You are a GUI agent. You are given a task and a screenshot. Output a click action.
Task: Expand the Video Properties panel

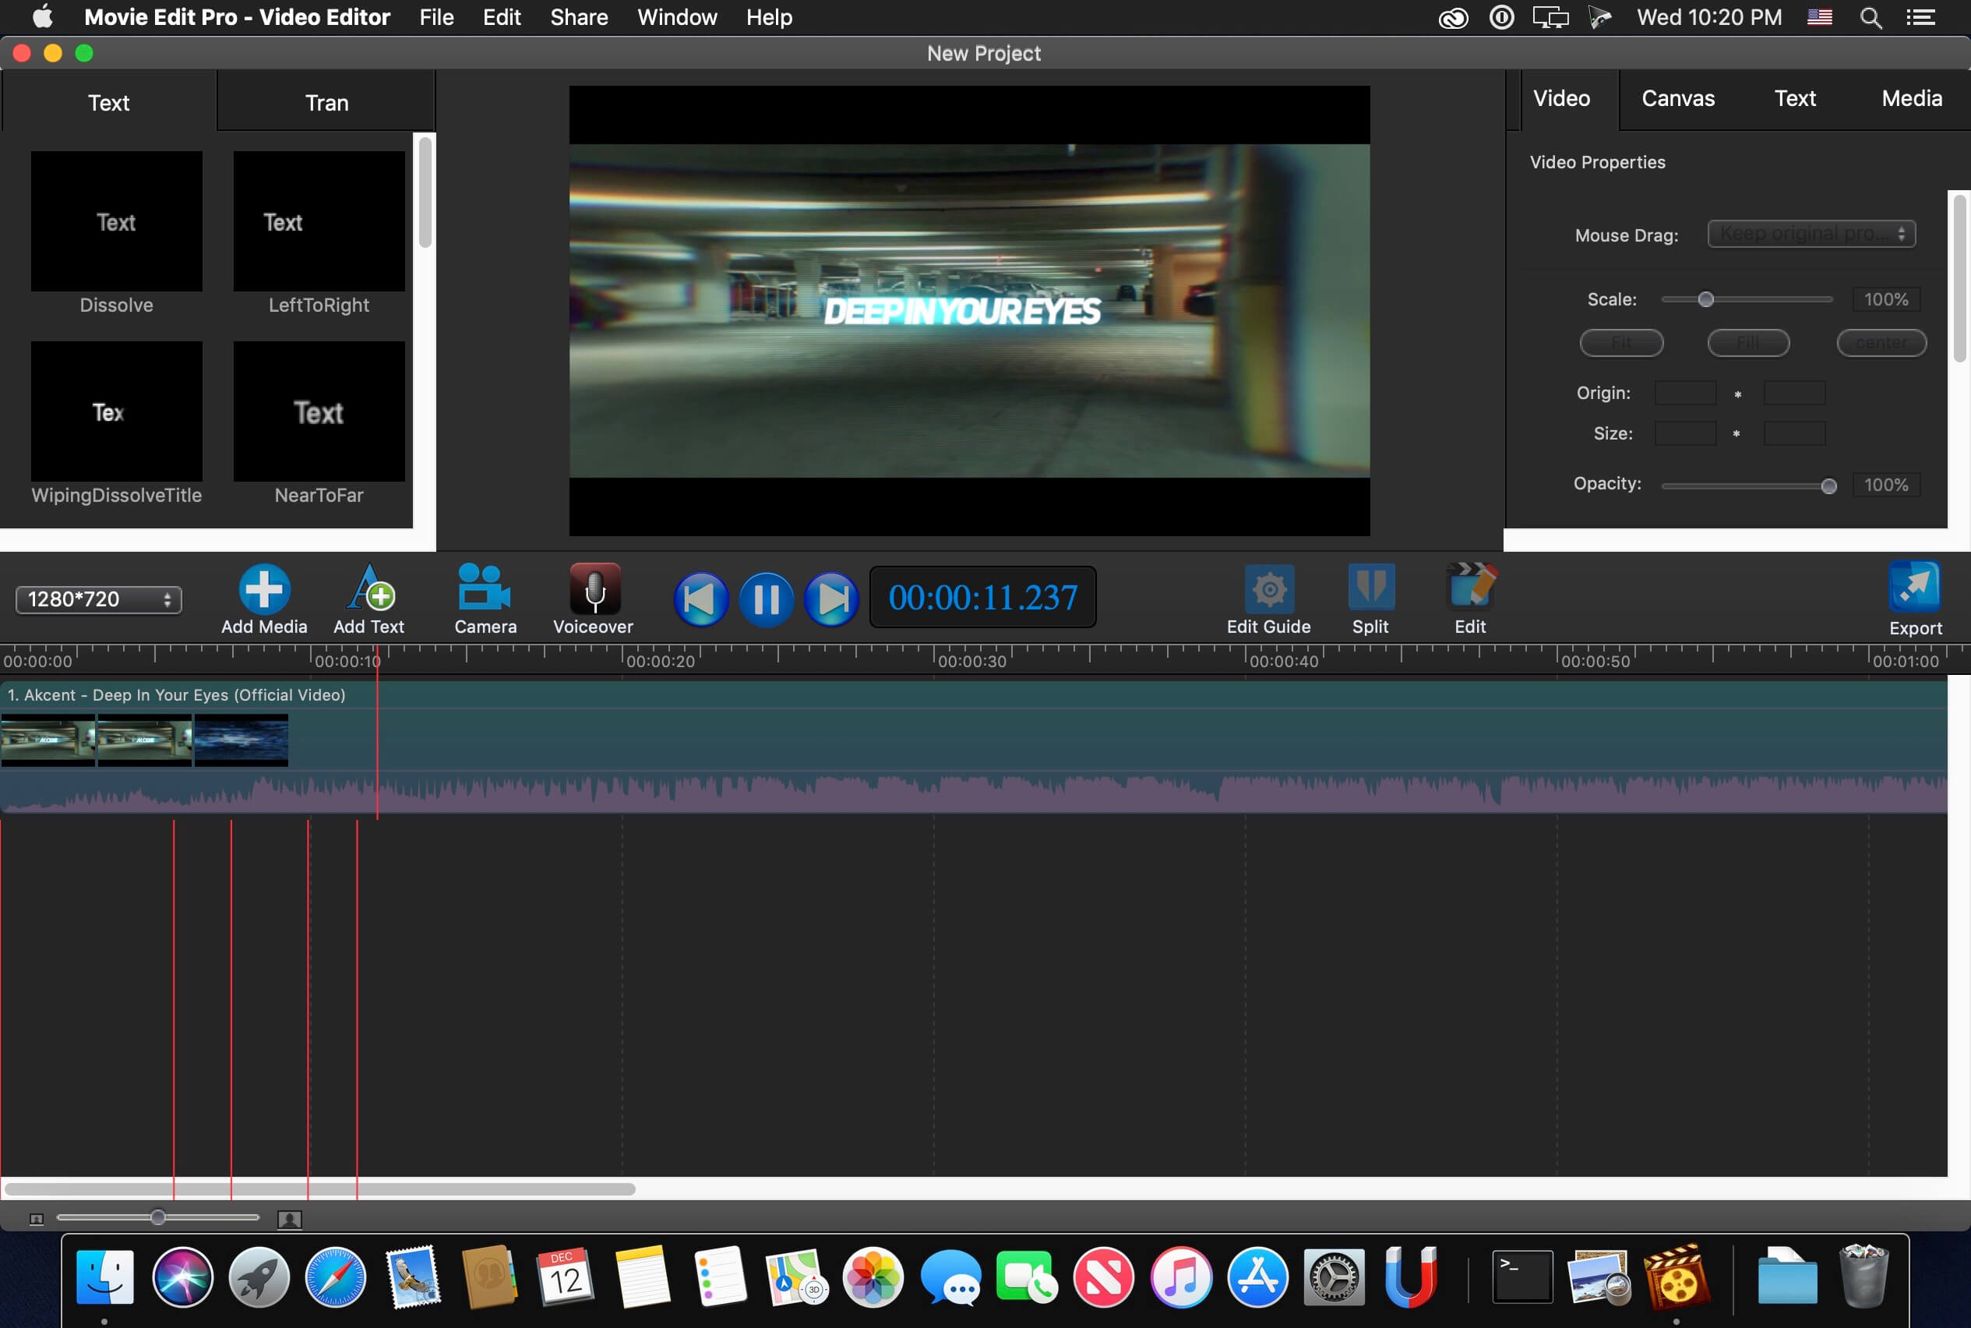pos(1598,161)
